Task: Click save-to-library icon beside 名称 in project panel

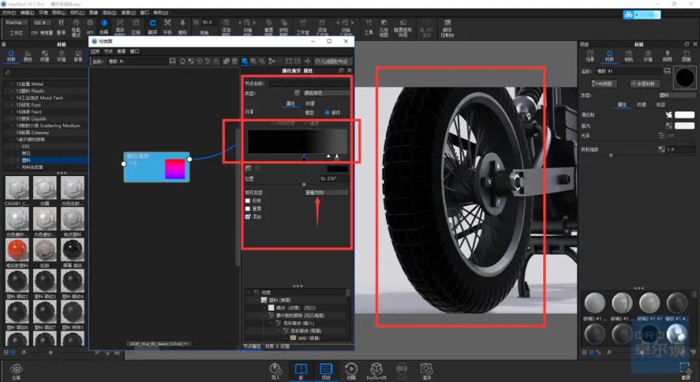Action: click(667, 71)
